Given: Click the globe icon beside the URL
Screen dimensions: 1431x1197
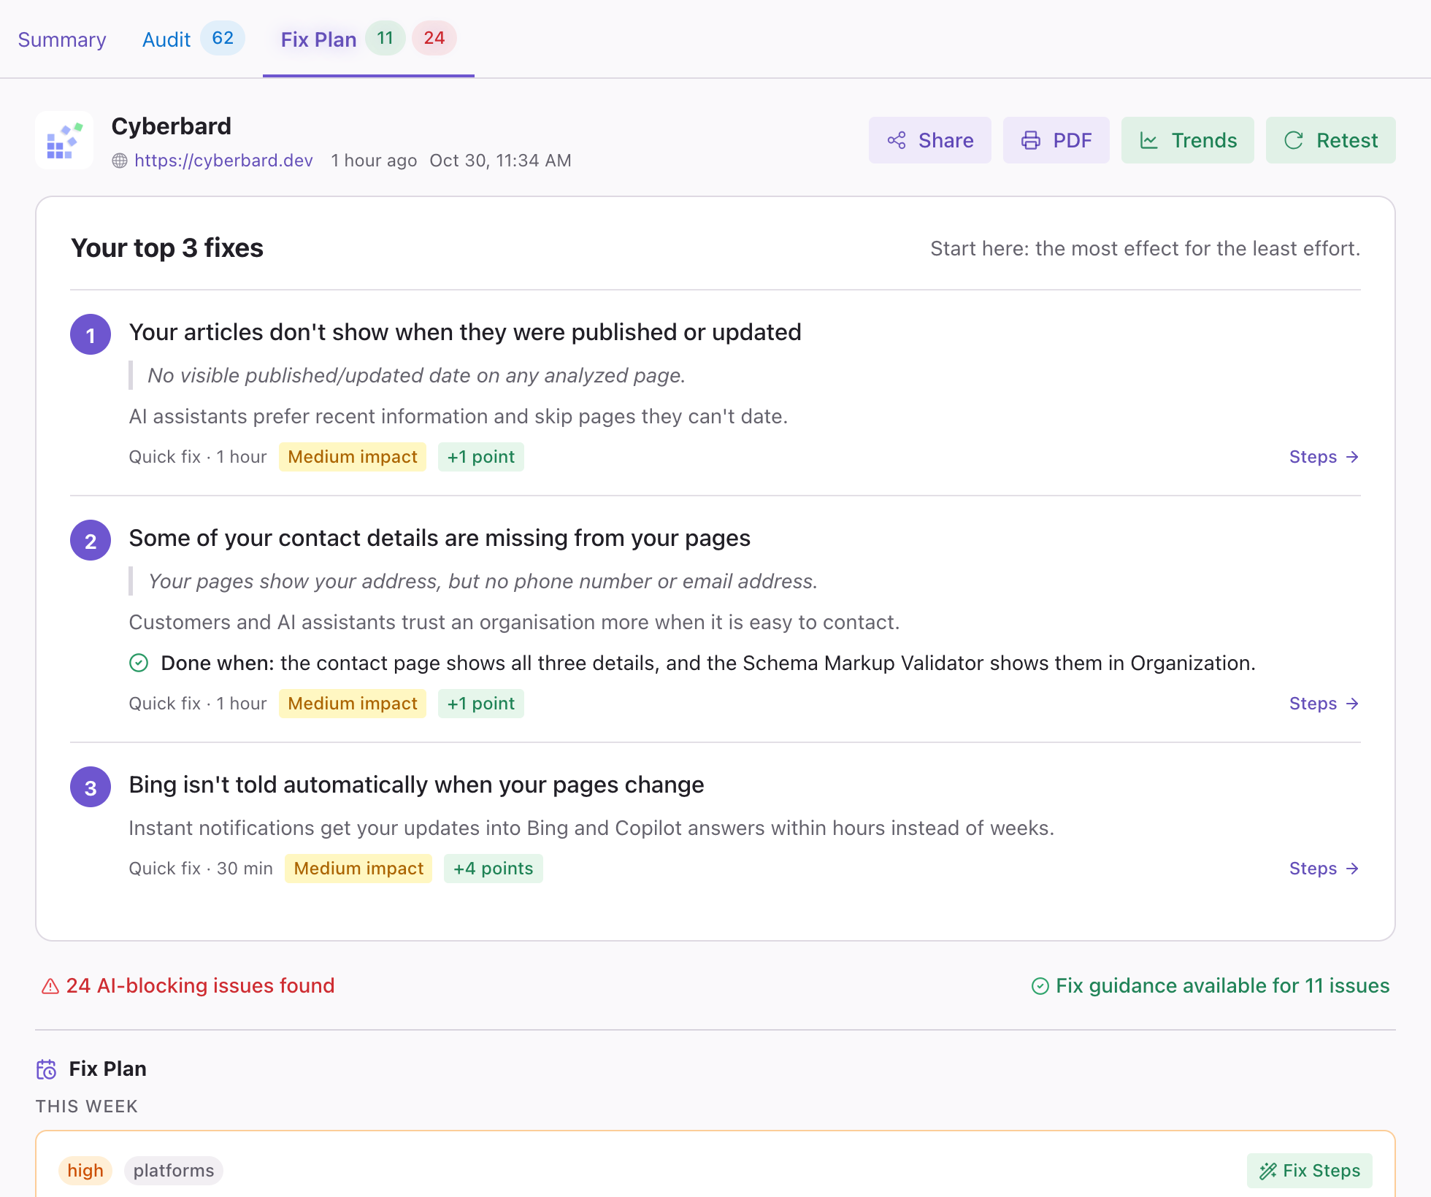Looking at the screenshot, I should pyautogui.click(x=120, y=161).
